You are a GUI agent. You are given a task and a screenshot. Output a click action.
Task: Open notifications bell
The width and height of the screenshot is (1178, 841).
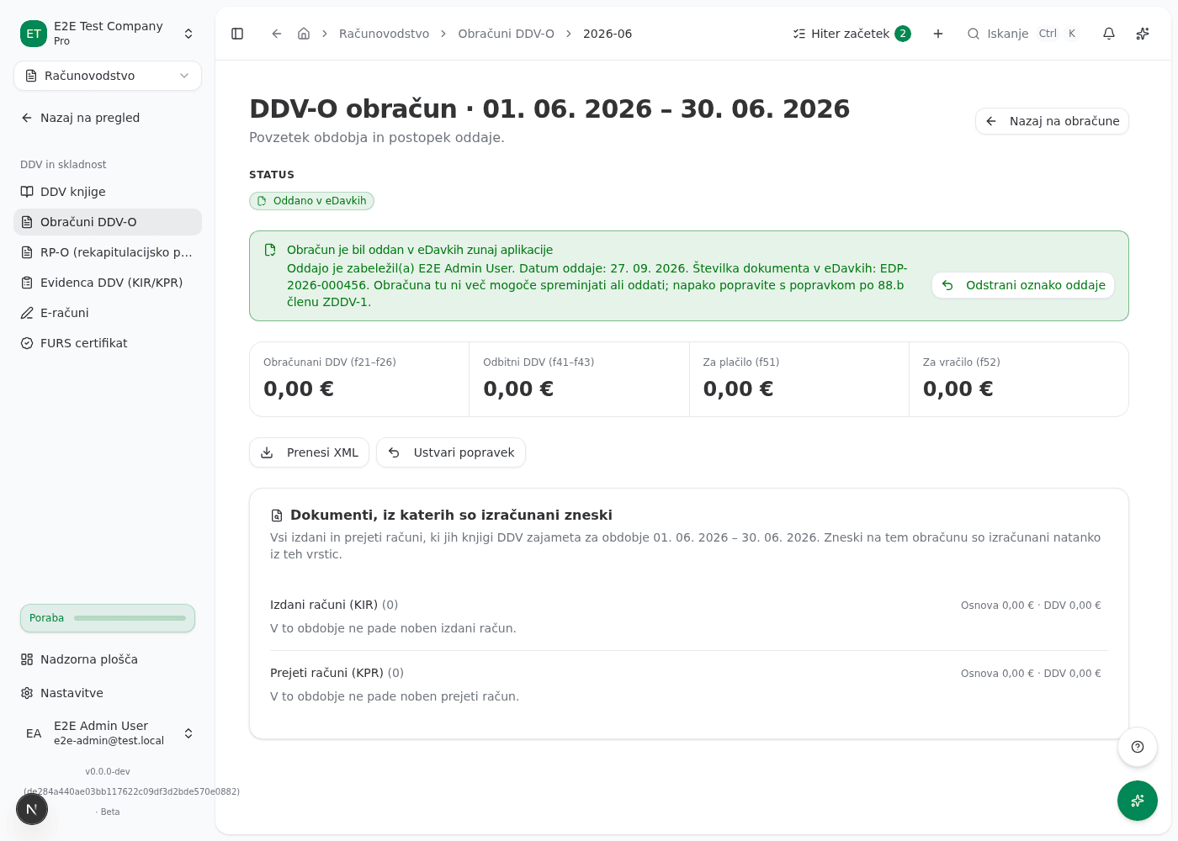(x=1109, y=34)
